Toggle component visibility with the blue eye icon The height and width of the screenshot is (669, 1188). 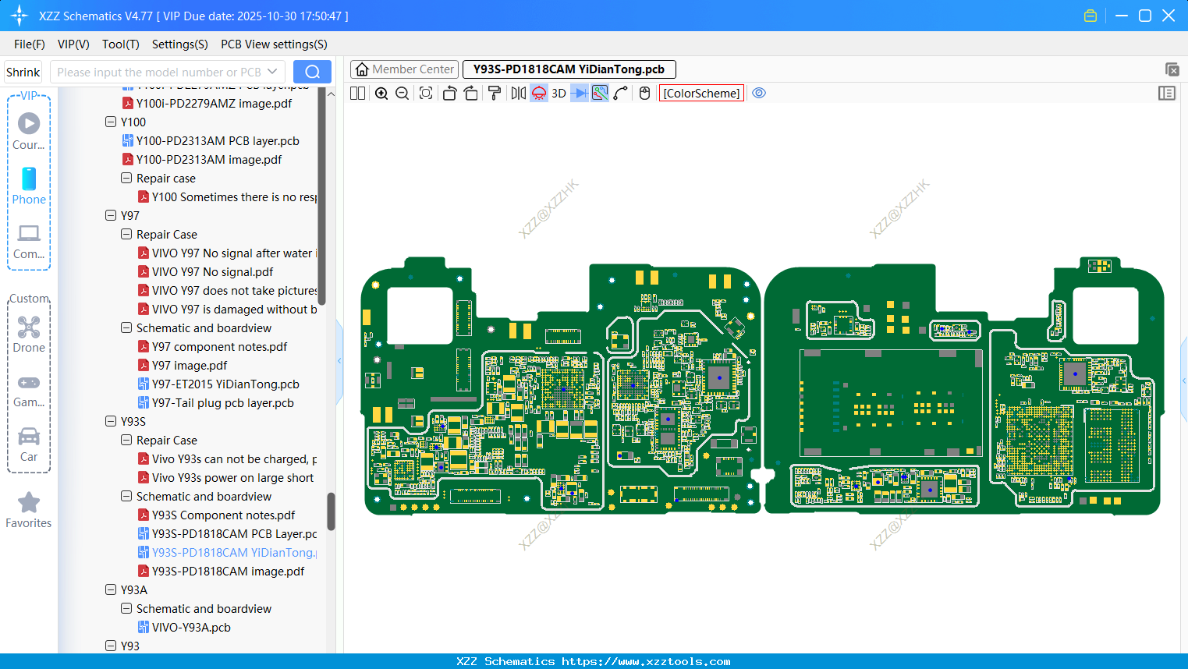click(759, 93)
